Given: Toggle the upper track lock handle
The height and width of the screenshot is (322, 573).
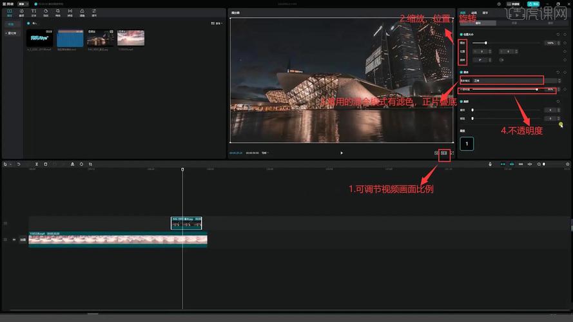Looking at the screenshot, I should pos(5,223).
